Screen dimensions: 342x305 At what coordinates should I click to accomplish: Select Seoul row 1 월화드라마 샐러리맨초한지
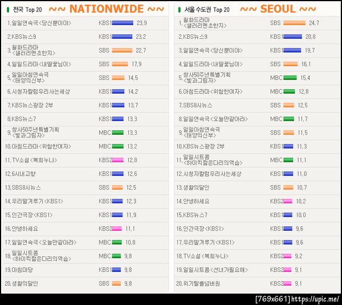257,23
